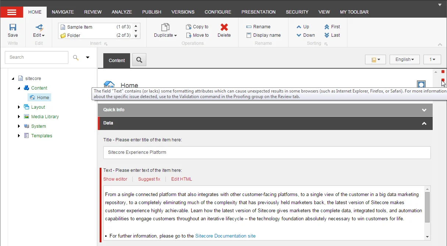Click the Rename command

pos(258,27)
